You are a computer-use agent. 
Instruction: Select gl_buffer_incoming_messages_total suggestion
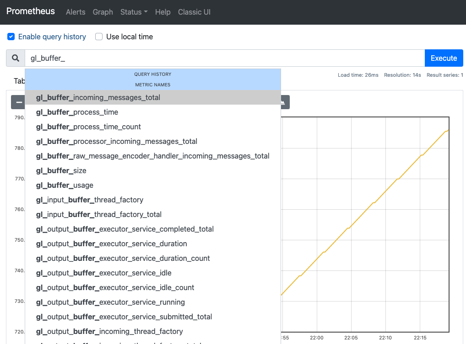click(x=98, y=97)
